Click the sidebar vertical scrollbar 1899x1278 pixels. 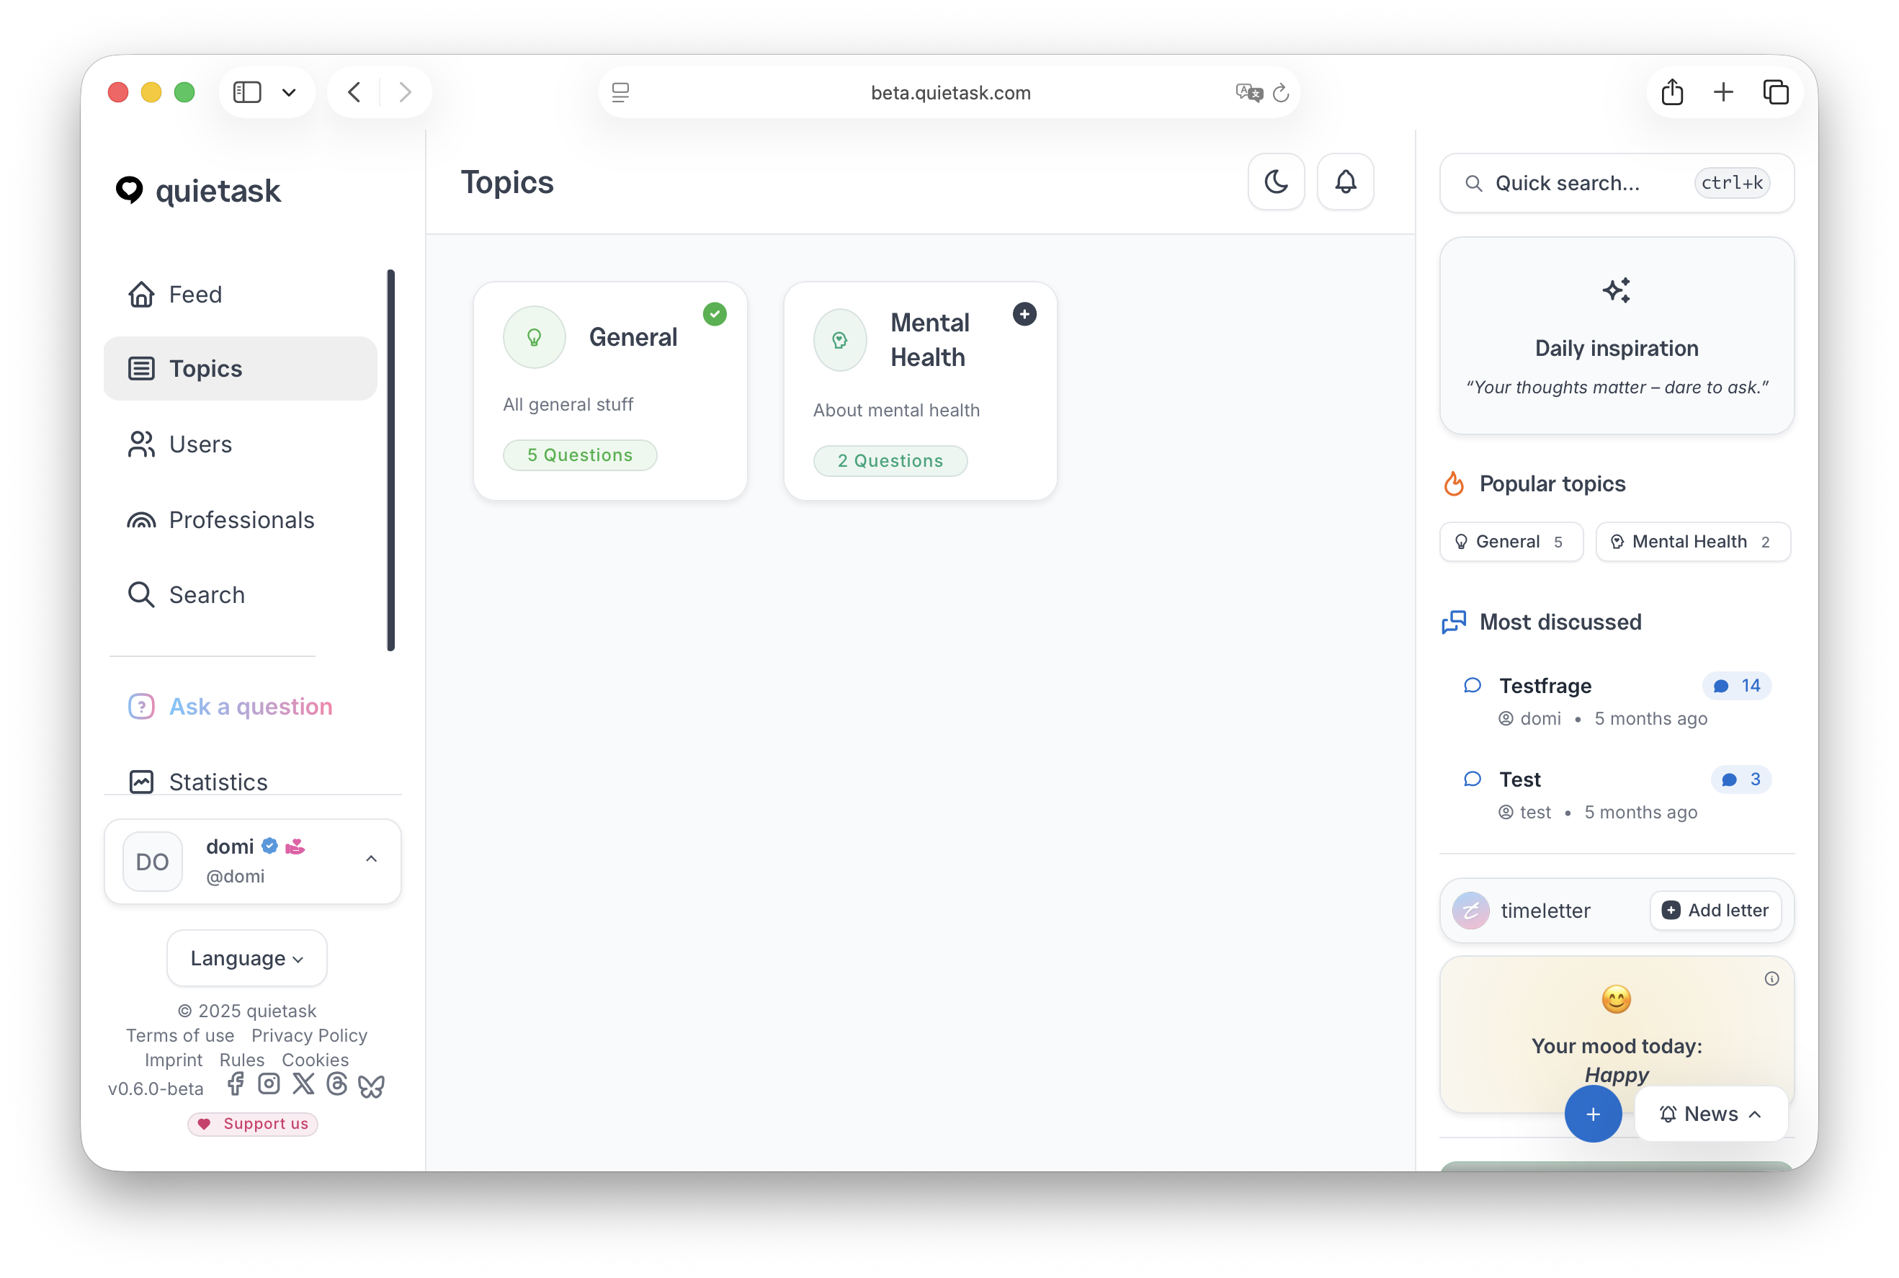click(391, 460)
